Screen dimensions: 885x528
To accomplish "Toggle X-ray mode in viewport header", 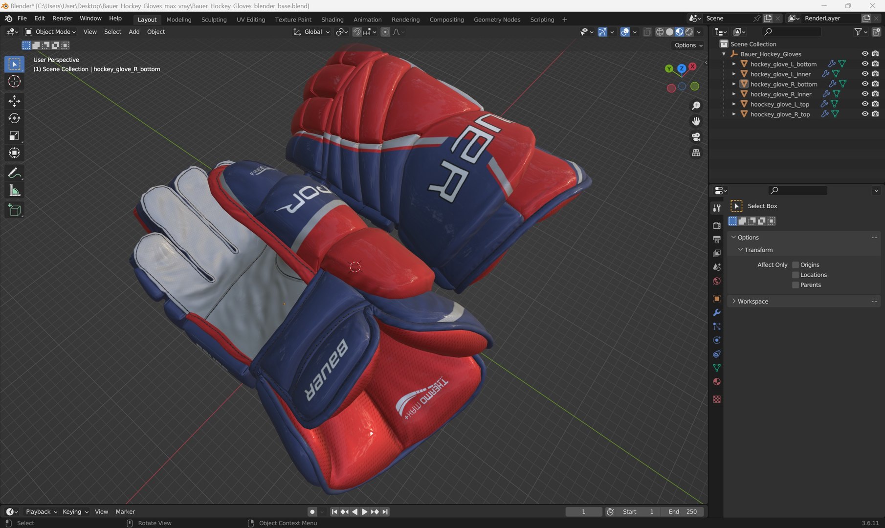I will tap(647, 32).
